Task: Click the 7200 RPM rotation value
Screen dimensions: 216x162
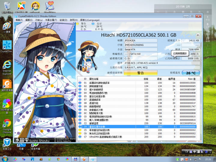Action: (x=191, y=49)
